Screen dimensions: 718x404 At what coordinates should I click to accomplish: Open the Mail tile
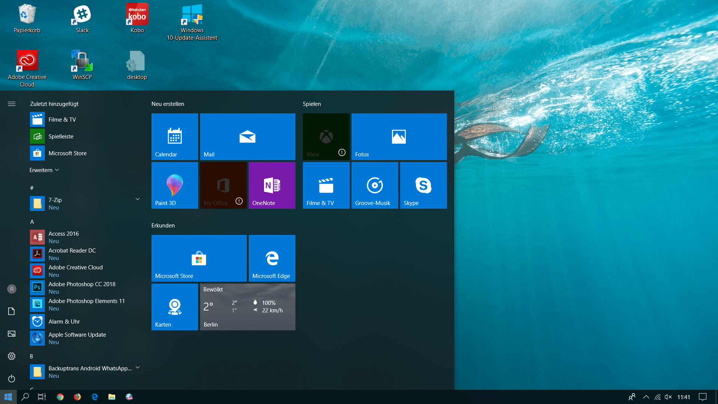pos(248,137)
